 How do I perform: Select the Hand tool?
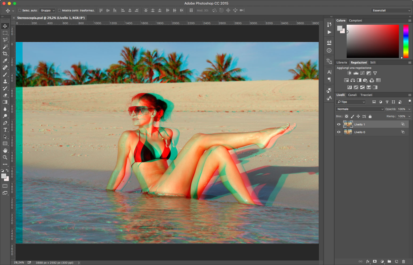click(x=5, y=150)
